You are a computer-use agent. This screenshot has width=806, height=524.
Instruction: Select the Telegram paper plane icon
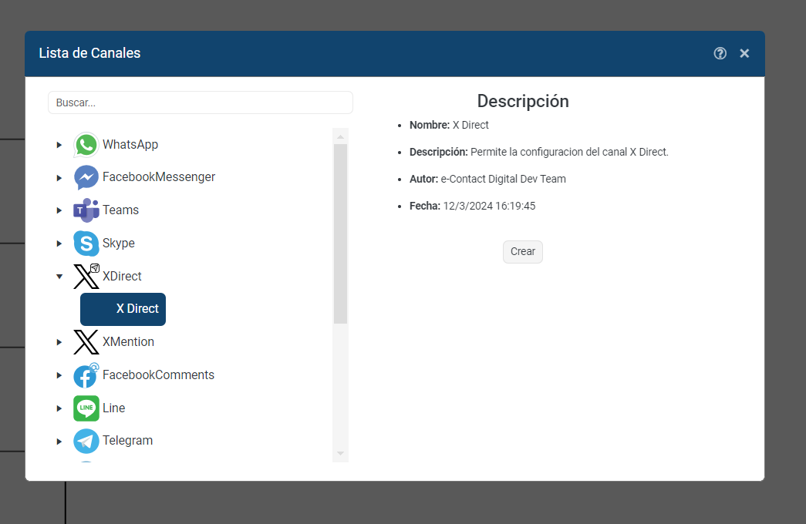(x=86, y=441)
